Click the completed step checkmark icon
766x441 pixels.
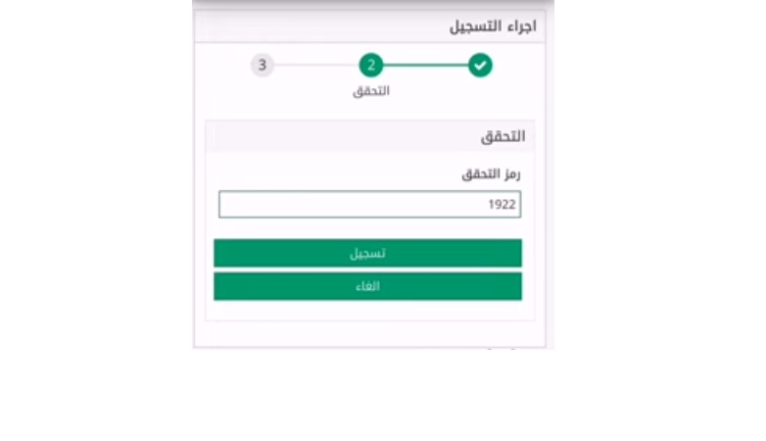point(480,65)
